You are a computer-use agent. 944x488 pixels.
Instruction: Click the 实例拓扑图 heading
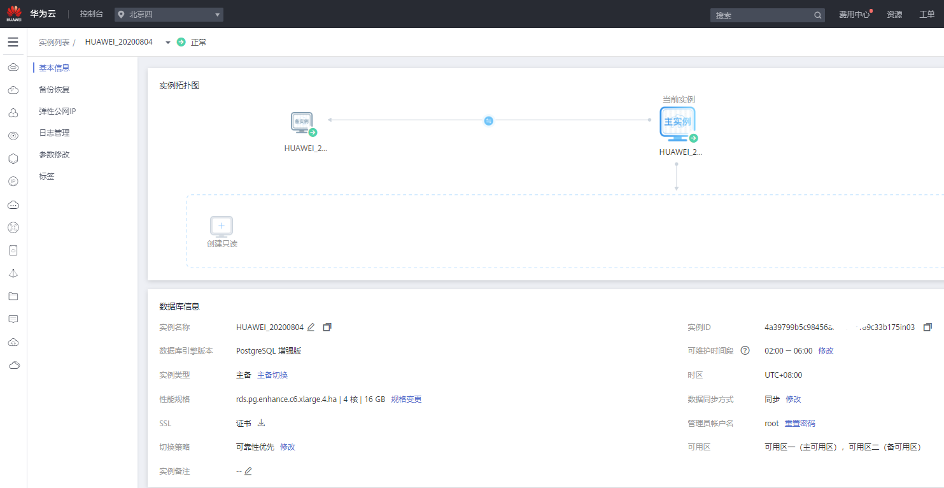pyautogui.click(x=180, y=85)
